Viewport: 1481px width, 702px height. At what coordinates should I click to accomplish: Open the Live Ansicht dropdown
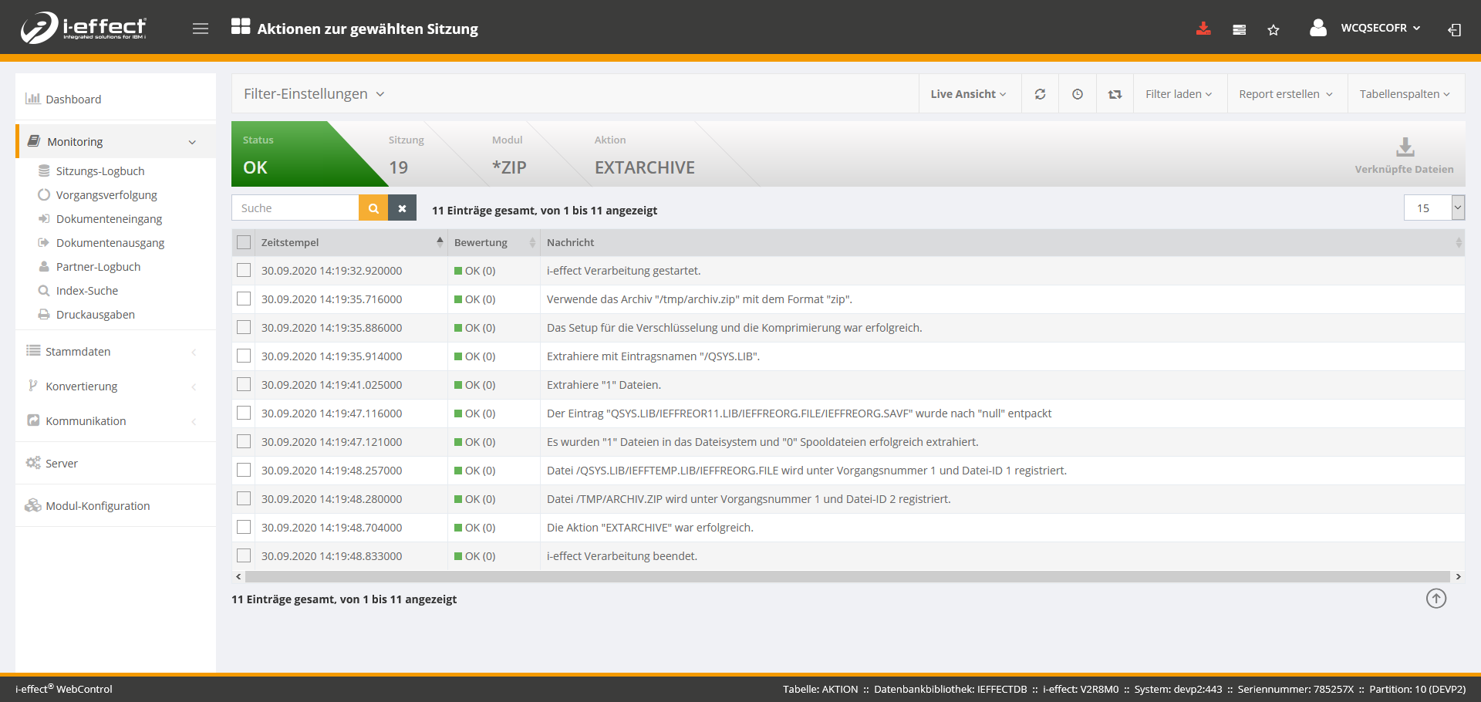click(968, 94)
